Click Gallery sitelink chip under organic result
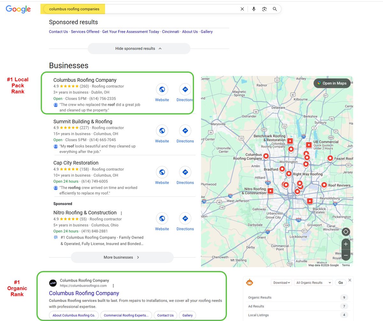This screenshot has height=321, width=383. coord(188,315)
